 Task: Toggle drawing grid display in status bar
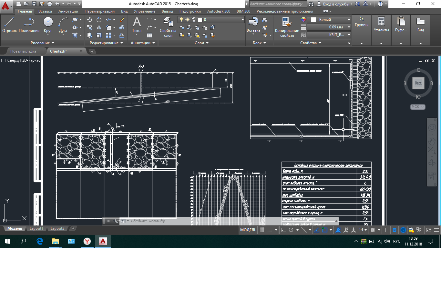coord(262,230)
